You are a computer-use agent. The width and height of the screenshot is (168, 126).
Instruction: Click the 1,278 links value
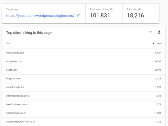(158, 104)
